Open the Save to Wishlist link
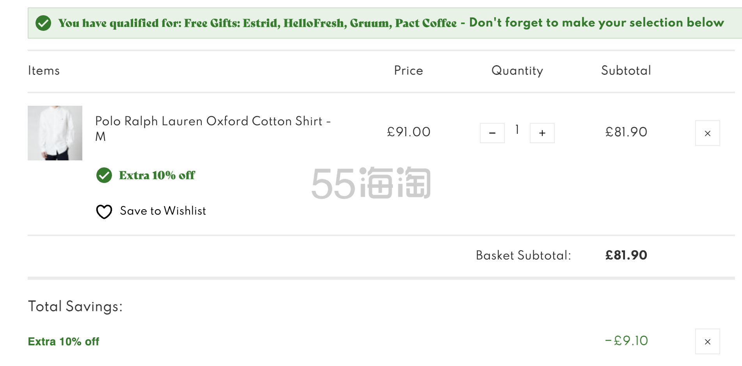Viewport: 742px width, 366px height. [163, 211]
